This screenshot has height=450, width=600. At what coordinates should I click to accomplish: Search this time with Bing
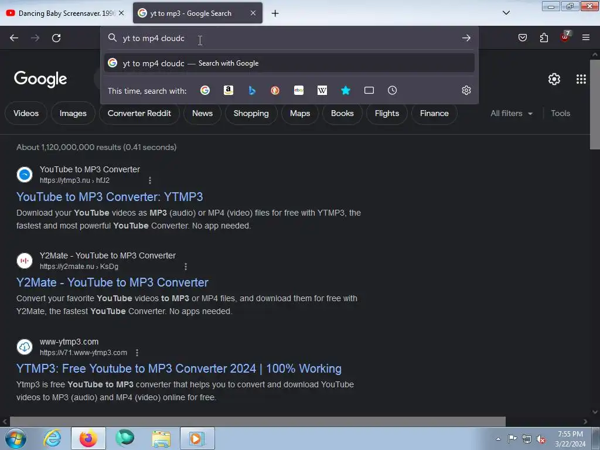pos(252,90)
